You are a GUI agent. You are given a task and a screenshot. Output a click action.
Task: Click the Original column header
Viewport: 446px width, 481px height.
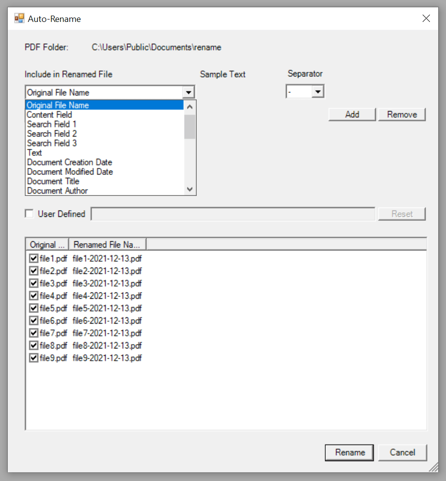tap(46, 244)
